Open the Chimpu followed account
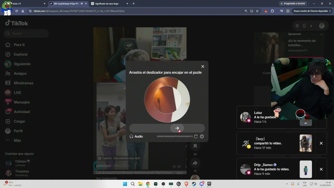 [18, 163]
